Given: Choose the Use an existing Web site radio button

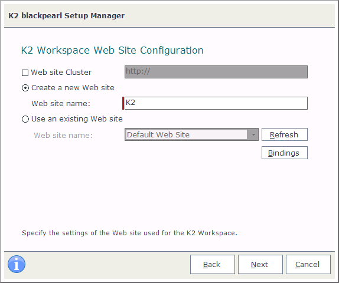Looking at the screenshot, I should pos(25,119).
